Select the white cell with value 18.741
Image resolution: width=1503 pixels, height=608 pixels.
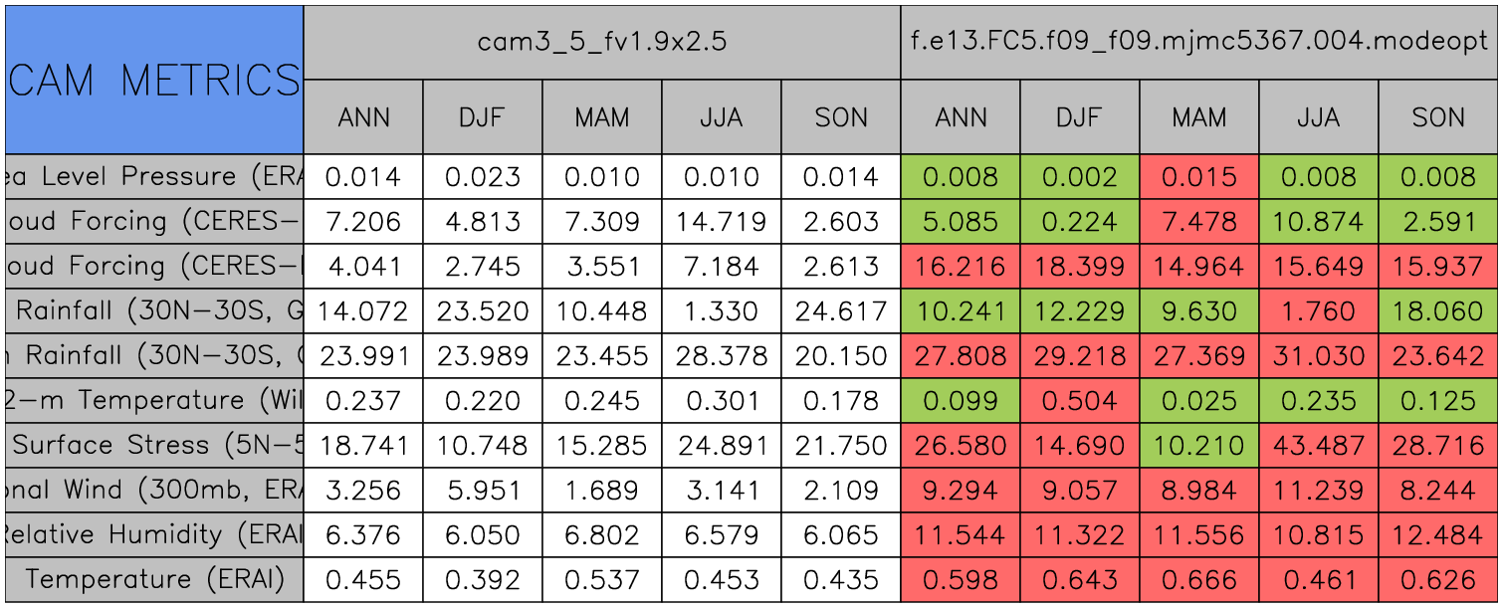363,446
